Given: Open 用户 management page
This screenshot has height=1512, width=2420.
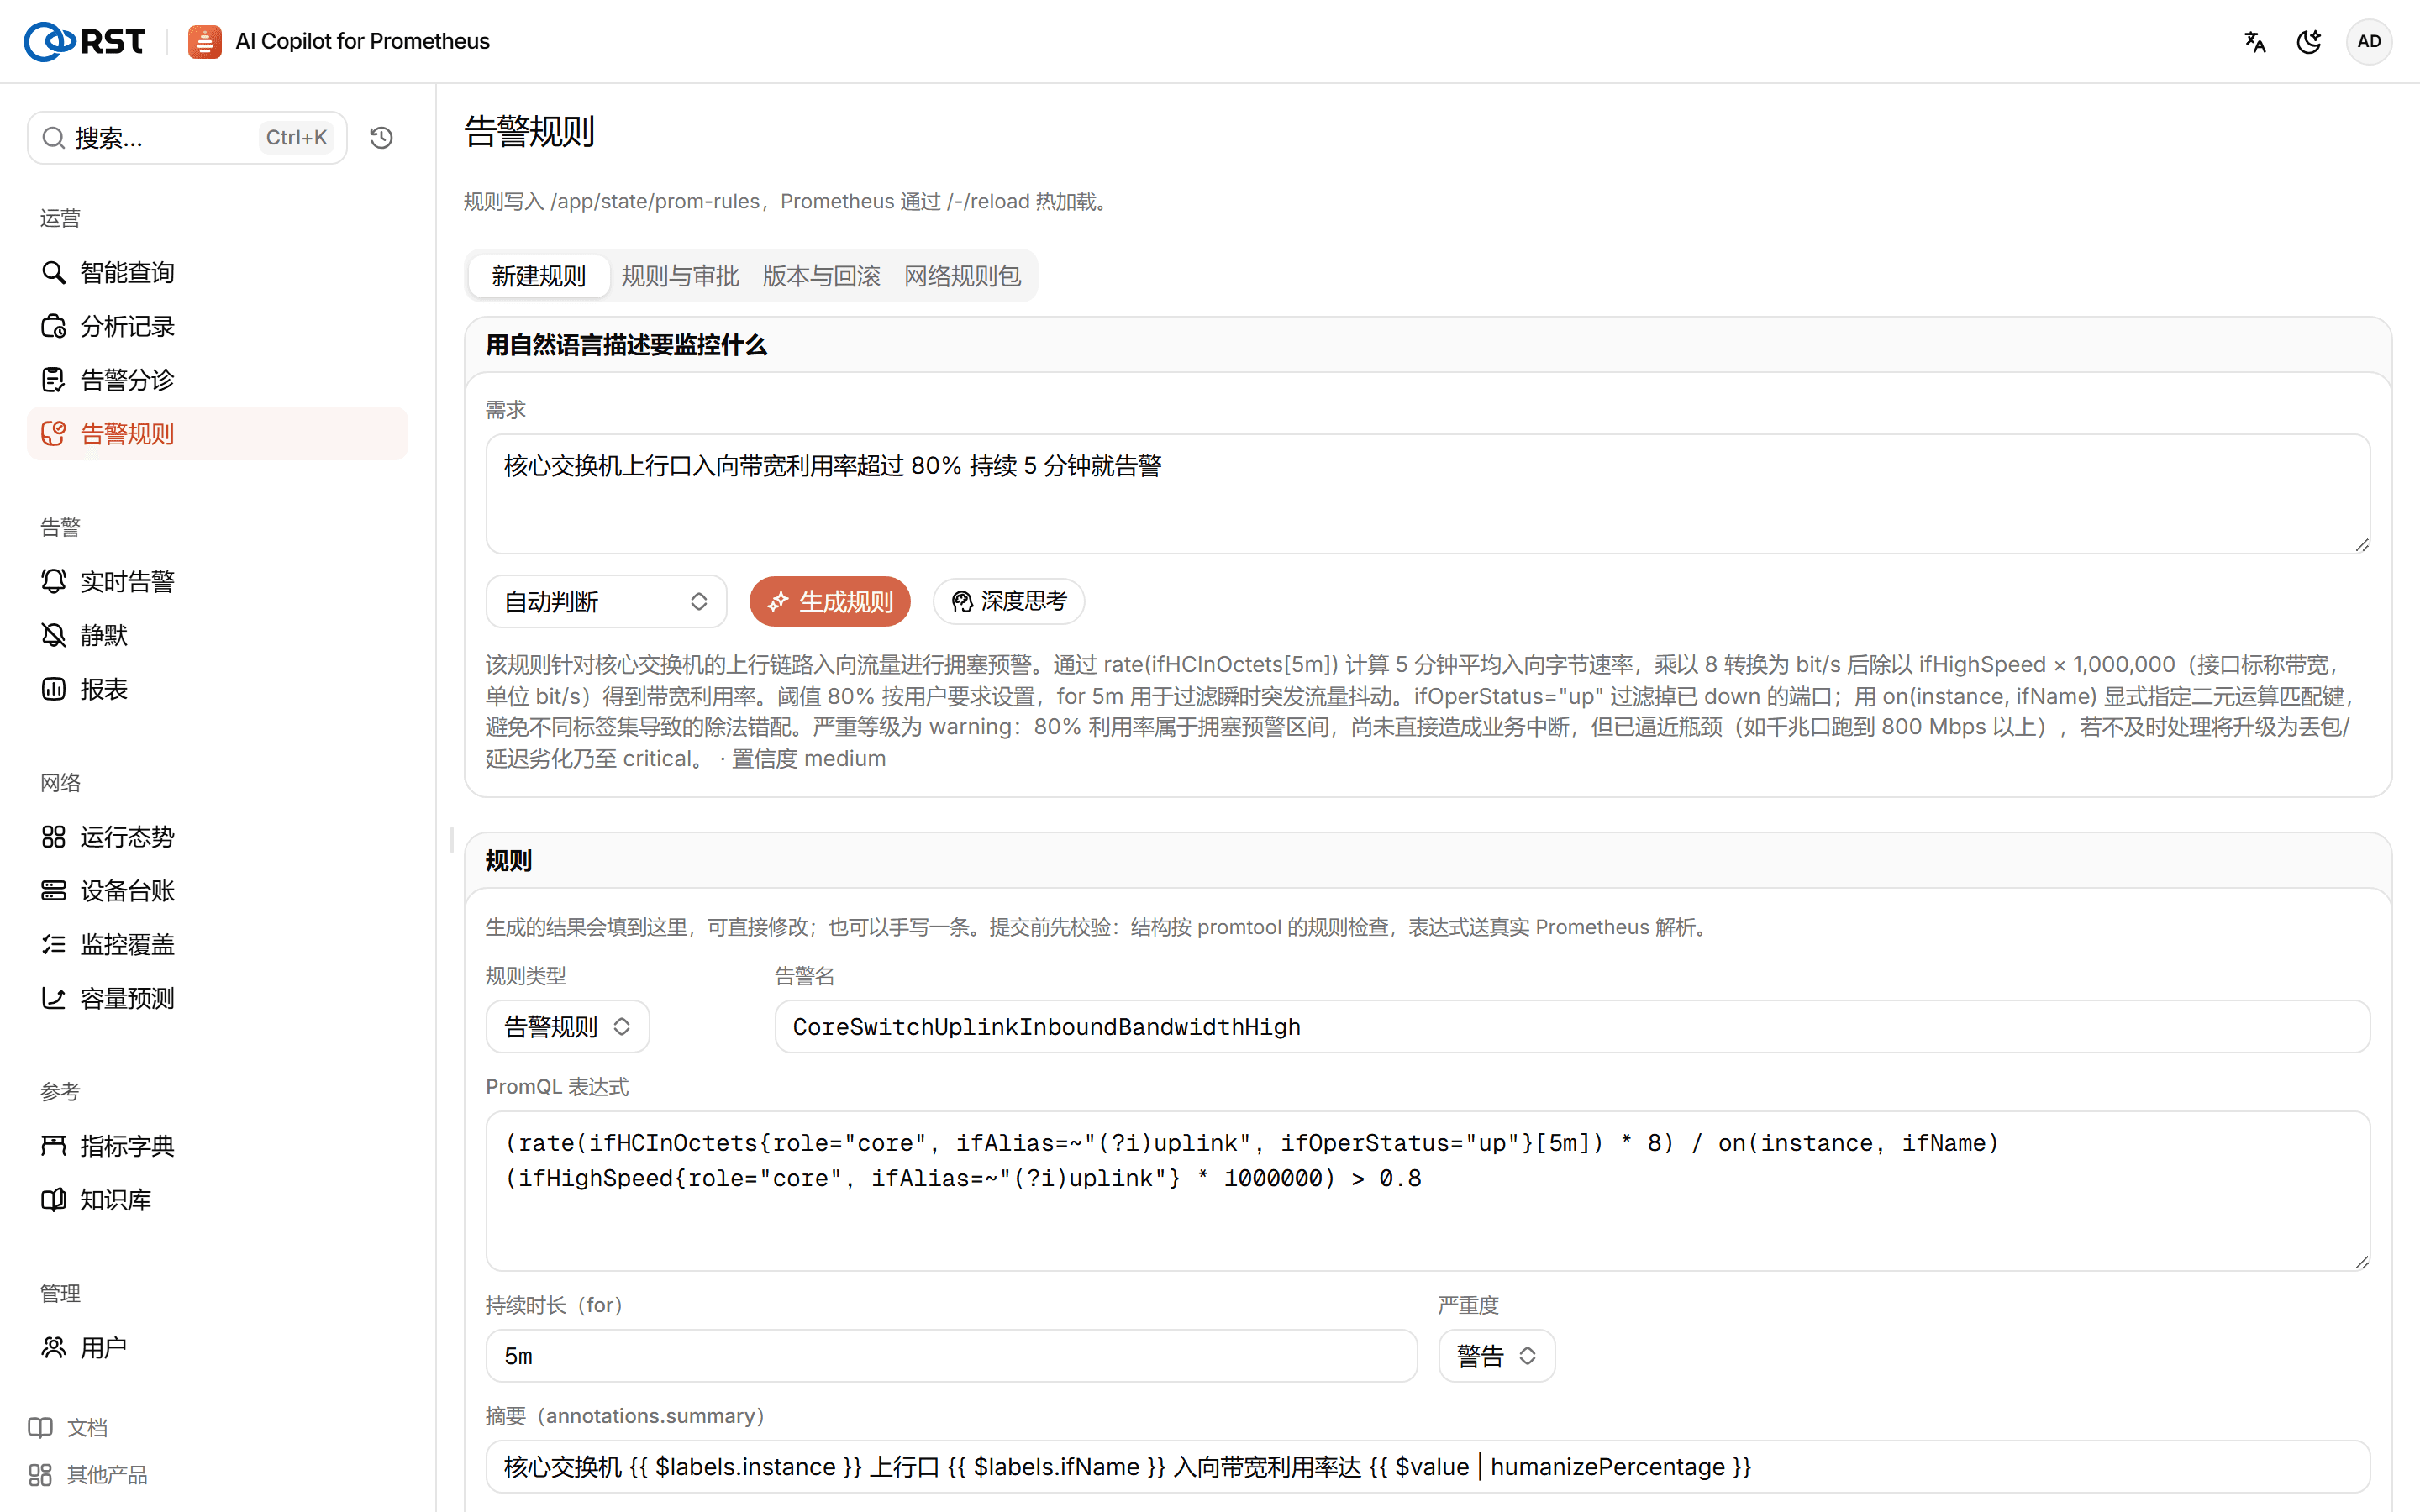Looking at the screenshot, I should [x=217, y=1347].
